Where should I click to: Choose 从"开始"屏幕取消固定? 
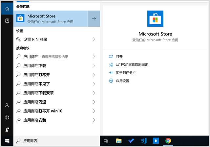tap(132, 65)
